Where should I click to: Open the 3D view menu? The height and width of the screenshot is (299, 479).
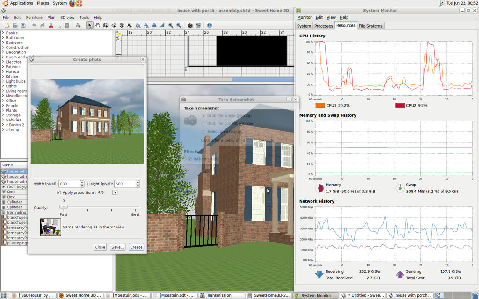[x=67, y=17]
